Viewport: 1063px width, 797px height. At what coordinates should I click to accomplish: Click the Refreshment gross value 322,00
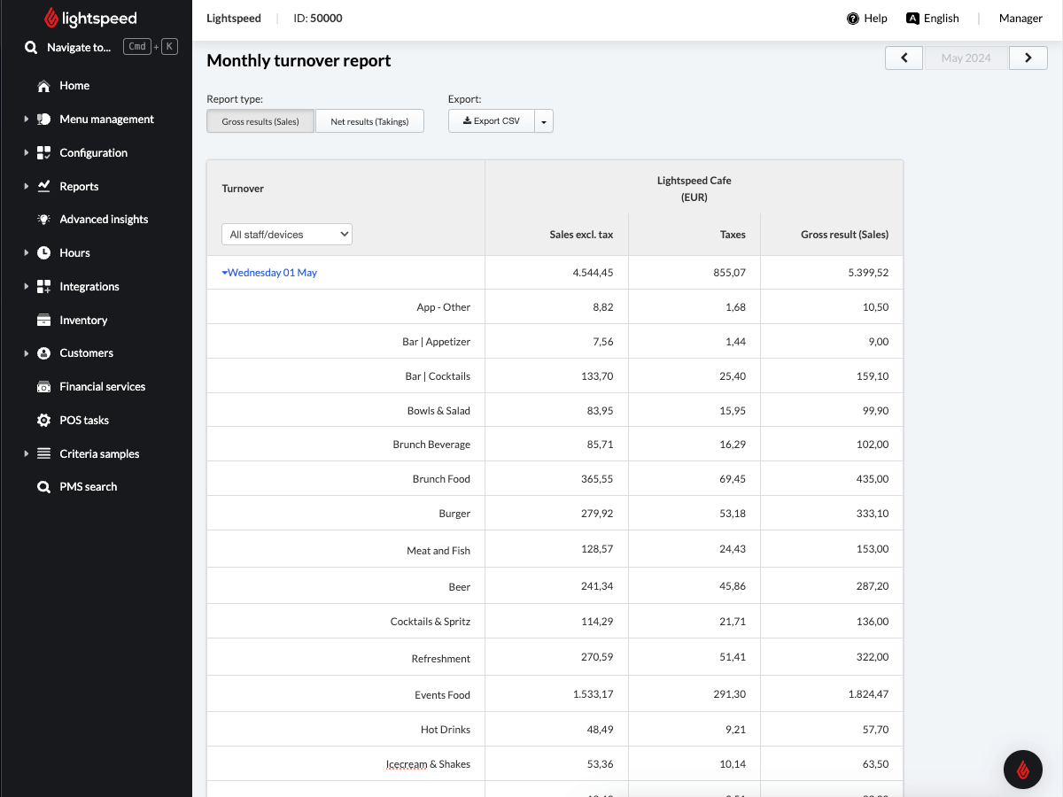(x=873, y=659)
